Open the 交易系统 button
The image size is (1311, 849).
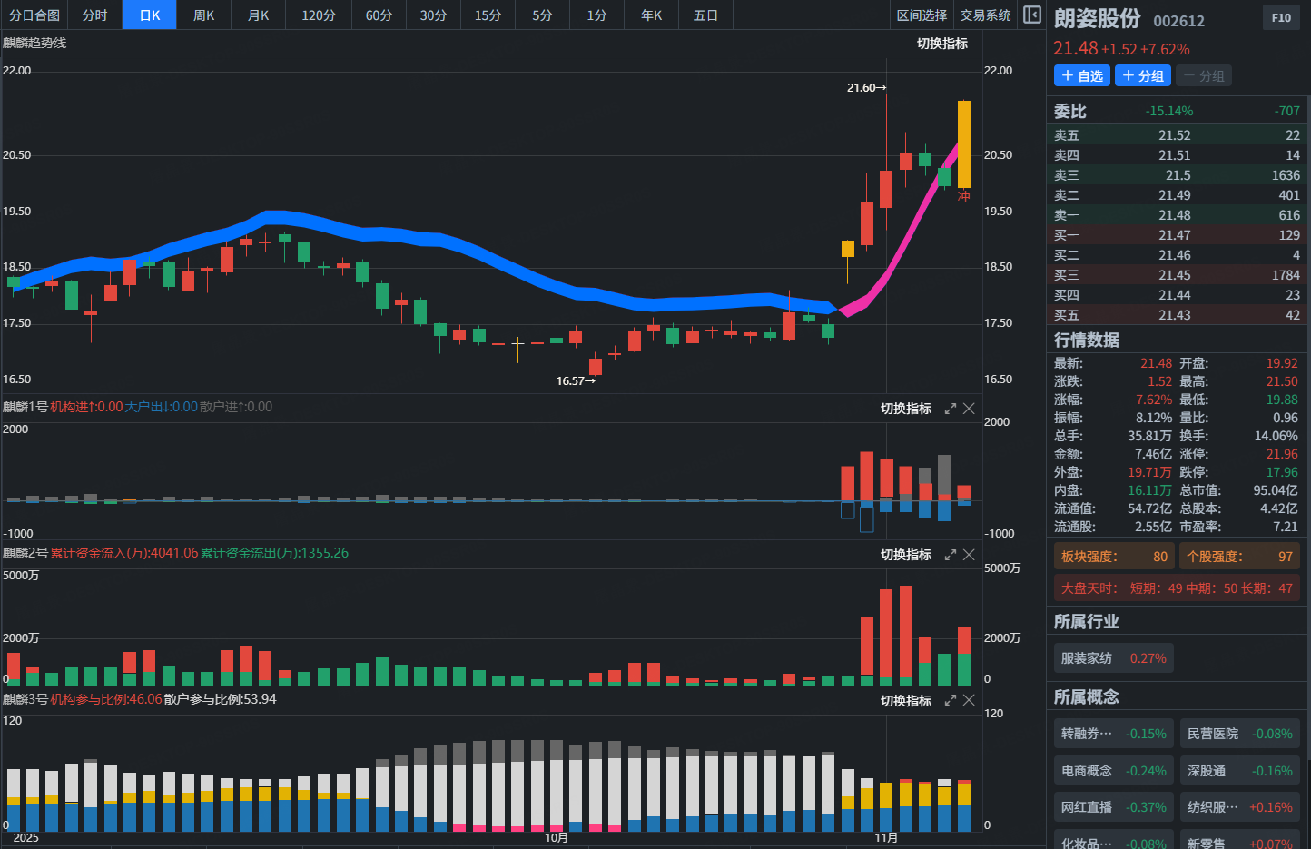pos(985,15)
